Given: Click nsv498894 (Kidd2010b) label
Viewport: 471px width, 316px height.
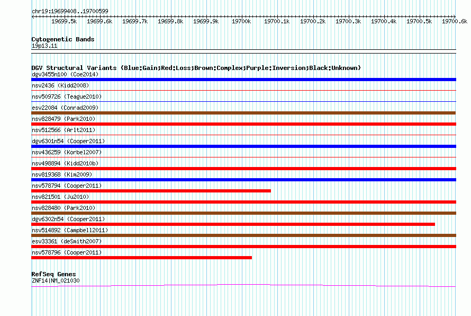Looking at the screenshot, I should 65,163.
